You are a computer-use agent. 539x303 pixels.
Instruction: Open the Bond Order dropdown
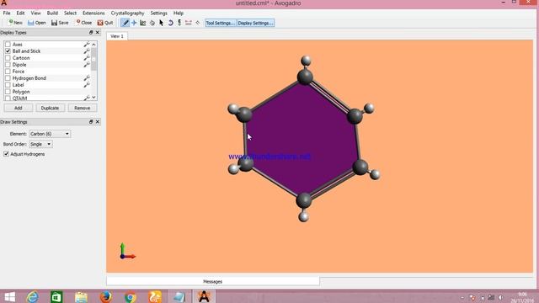tap(40, 144)
